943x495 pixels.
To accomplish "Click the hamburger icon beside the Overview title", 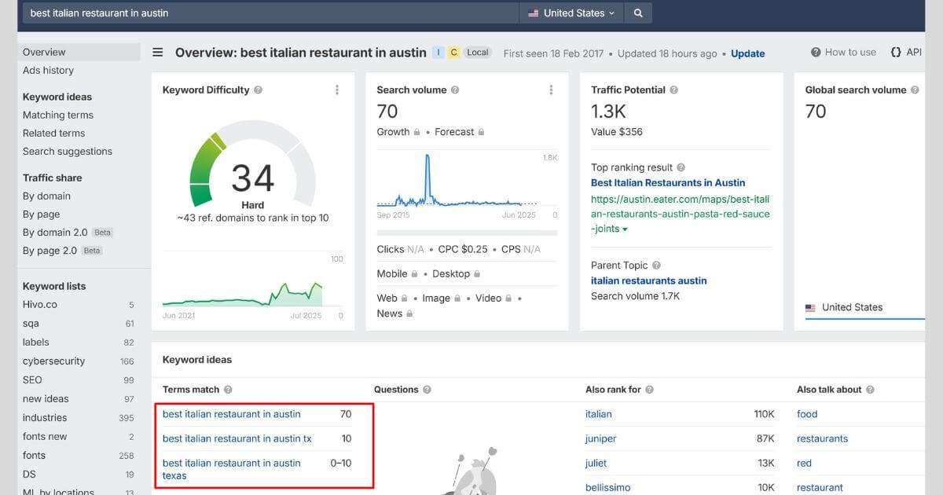I will pos(158,52).
